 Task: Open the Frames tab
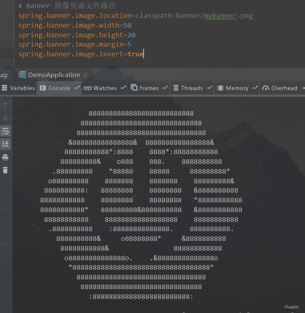[x=149, y=88]
